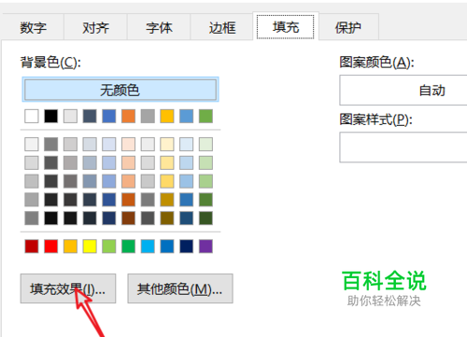The image size is (467, 337).
Task: Open the 字体 tab
Action: pyautogui.click(x=159, y=27)
